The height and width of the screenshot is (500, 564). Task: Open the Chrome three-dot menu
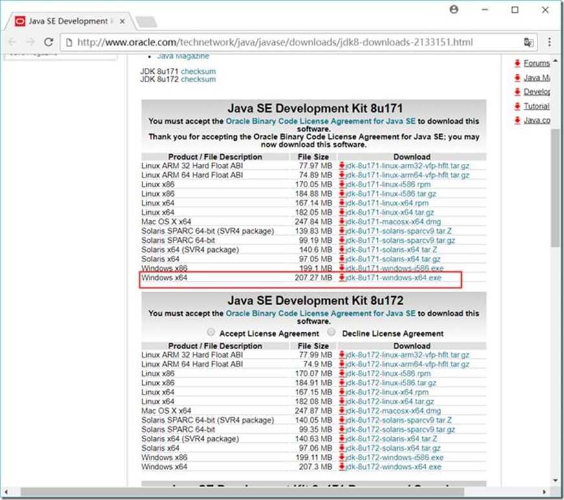coord(549,42)
